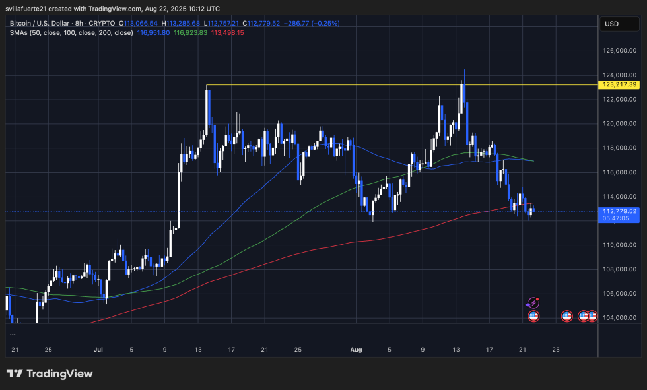The height and width of the screenshot is (390, 647).
Task: Click the US flag event icon near August 15
Action: pyautogui.click(x=566, y=315)
